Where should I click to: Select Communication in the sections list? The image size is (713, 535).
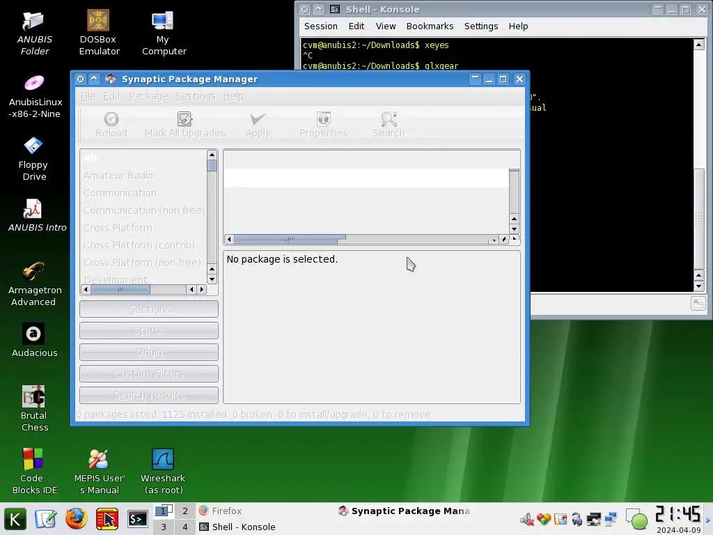[x=120, y=193]
